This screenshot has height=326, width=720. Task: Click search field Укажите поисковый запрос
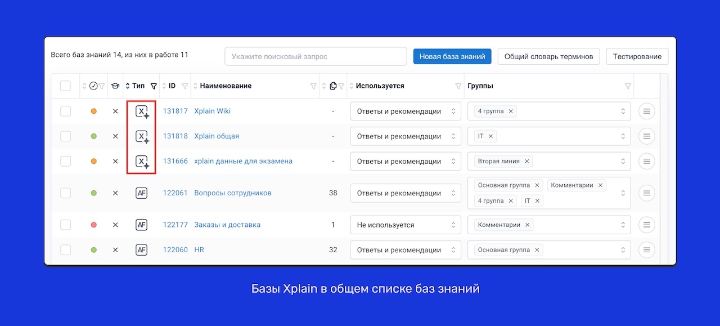[x=316, y=56]
